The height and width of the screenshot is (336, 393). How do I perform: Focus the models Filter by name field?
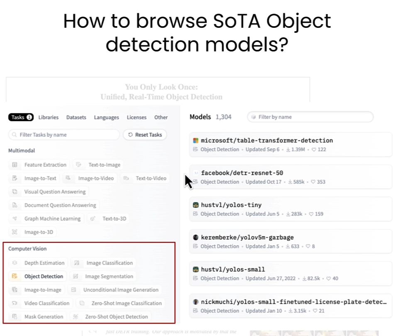[x=310, y=117]
